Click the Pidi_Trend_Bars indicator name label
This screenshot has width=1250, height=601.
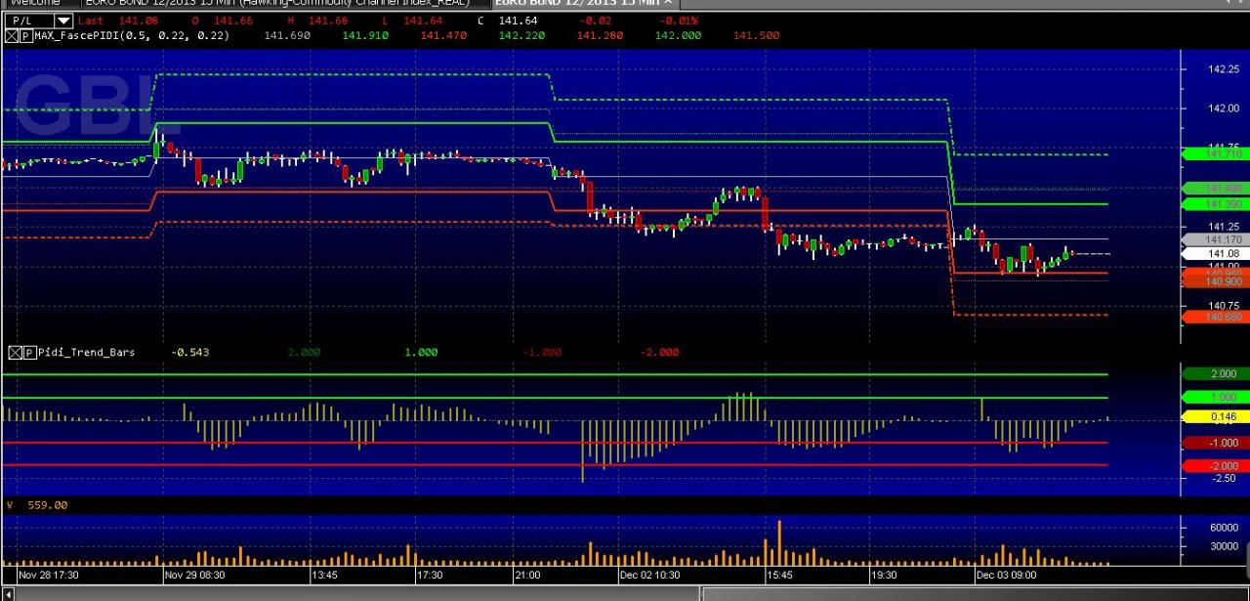click(86, 353)
